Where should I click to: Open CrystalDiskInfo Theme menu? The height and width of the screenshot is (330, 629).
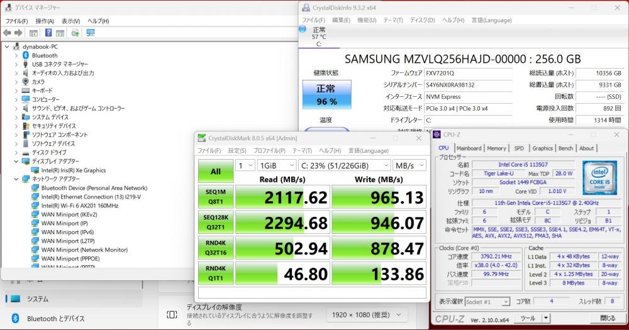(392, 20)
